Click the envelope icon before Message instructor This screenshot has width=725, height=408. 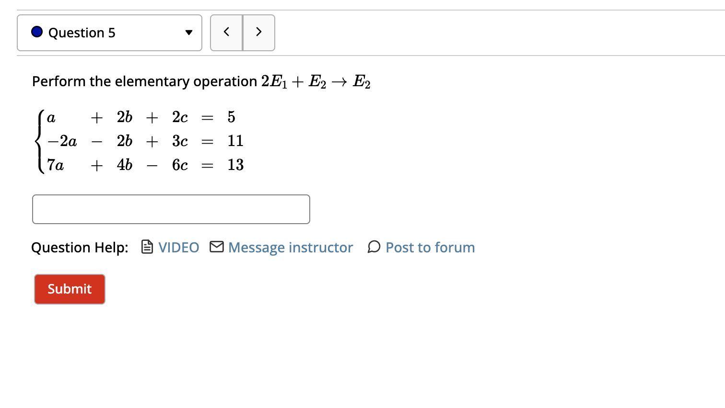pos(216,247)
